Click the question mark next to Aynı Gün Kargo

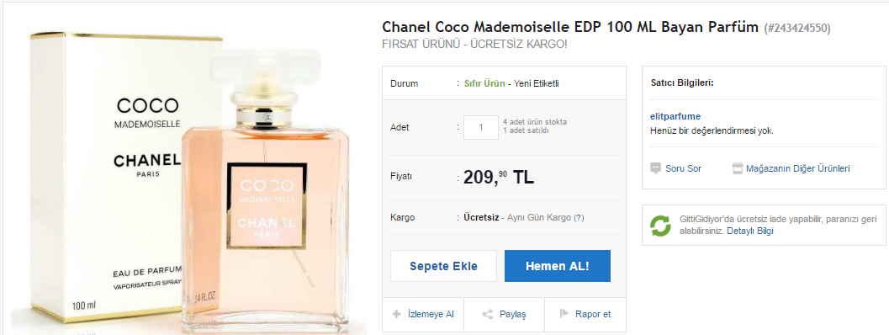[579, 217]
